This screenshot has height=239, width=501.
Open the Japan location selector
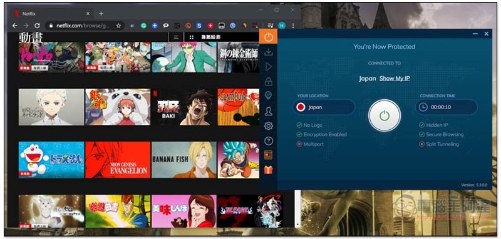[324, 107]
